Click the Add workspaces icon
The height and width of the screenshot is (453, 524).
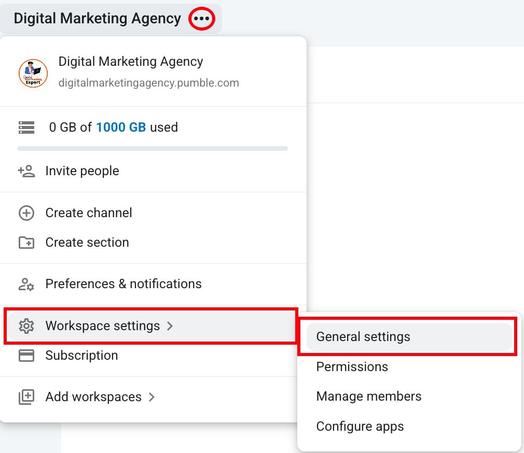(x=26, y=397)
